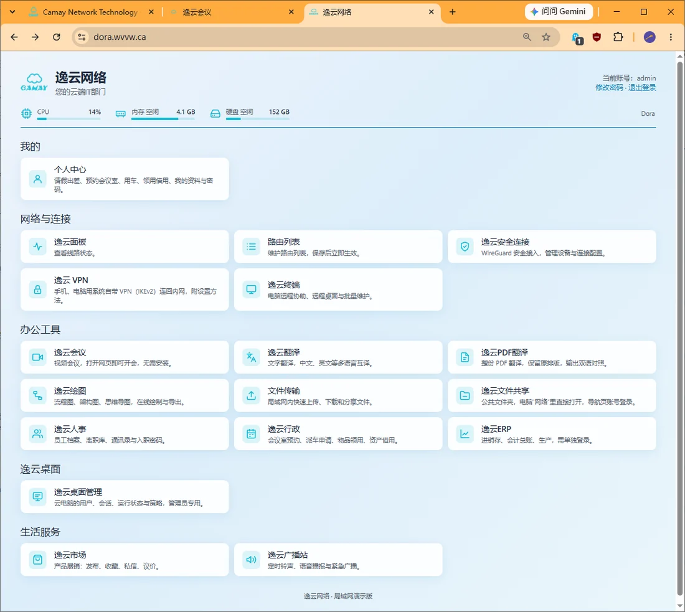Click the 逸云人事 people icon
This screenshot has height=612, width=685.
pyautogui.click(x=37, y=434)
